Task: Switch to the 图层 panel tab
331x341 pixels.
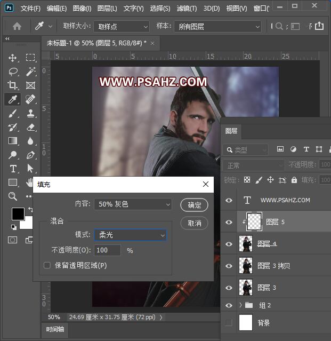Action: pos(231,131)
